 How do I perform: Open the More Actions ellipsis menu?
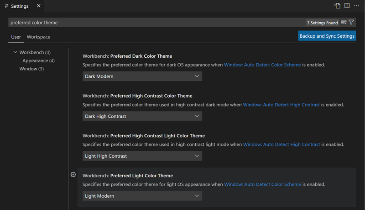357,6
